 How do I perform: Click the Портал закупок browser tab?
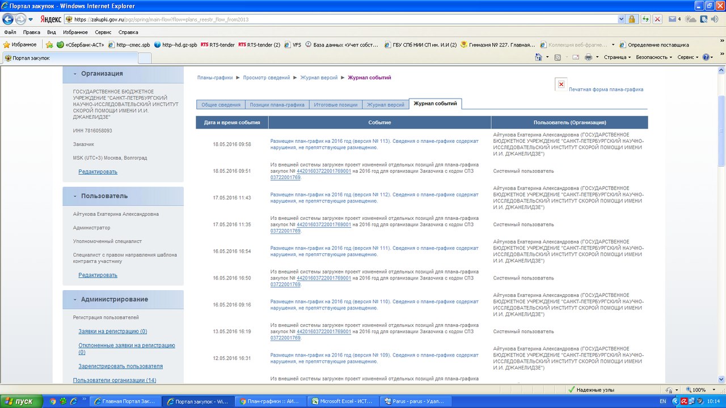click(69, 58)
